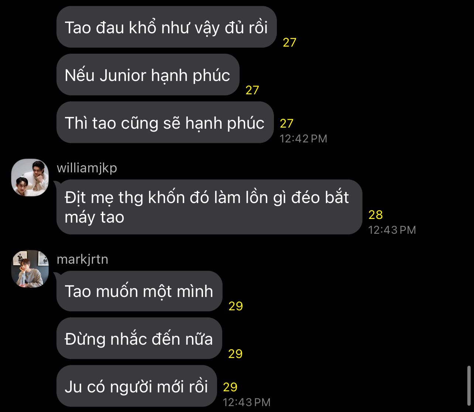
Task: Click the 12:43 PM timestamp beside williamjkp's message
Action: click(392, 230)
